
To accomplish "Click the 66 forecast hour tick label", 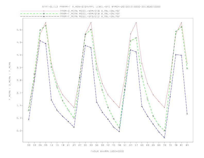I will coord(153,145).
